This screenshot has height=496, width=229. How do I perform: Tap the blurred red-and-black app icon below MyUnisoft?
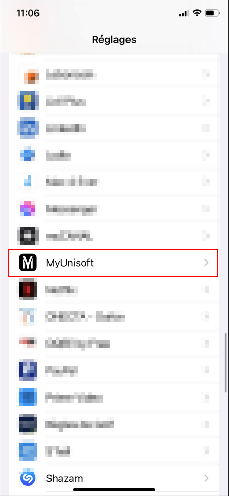[x=28, y=289]
